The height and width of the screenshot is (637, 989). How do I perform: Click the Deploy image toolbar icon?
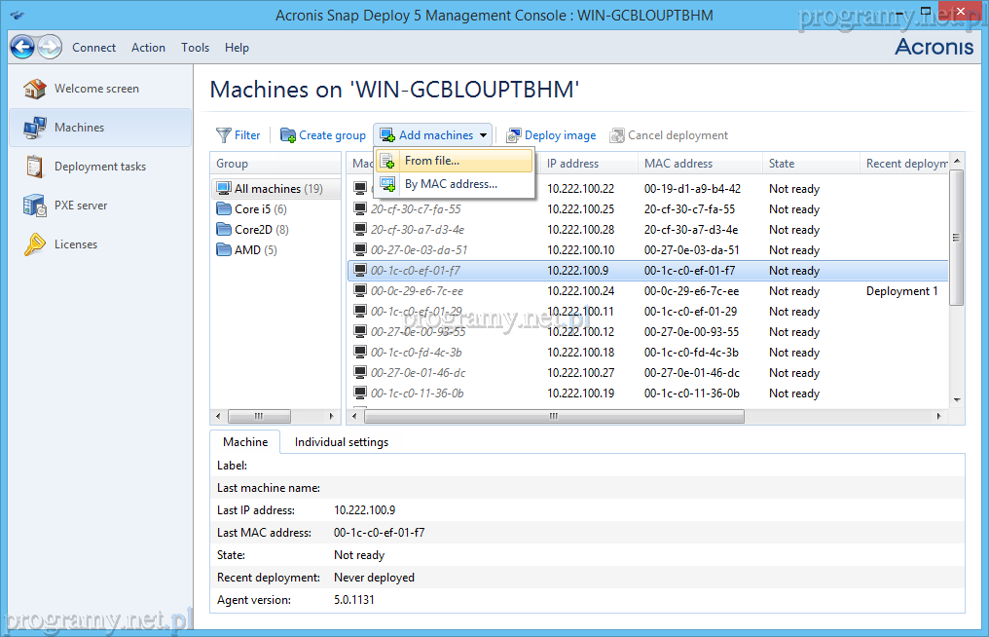click(x=513, y=135)
